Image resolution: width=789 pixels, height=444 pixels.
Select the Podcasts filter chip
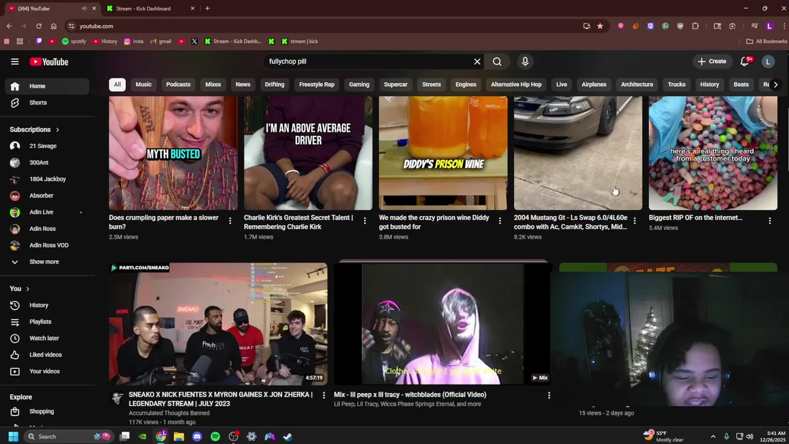[x=178, y=84]
